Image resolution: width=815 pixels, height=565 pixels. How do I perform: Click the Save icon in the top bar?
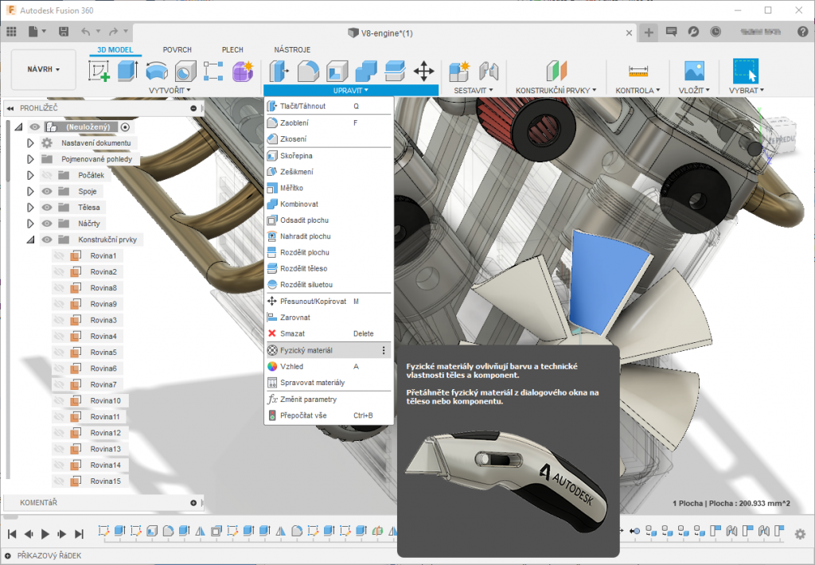64,32
